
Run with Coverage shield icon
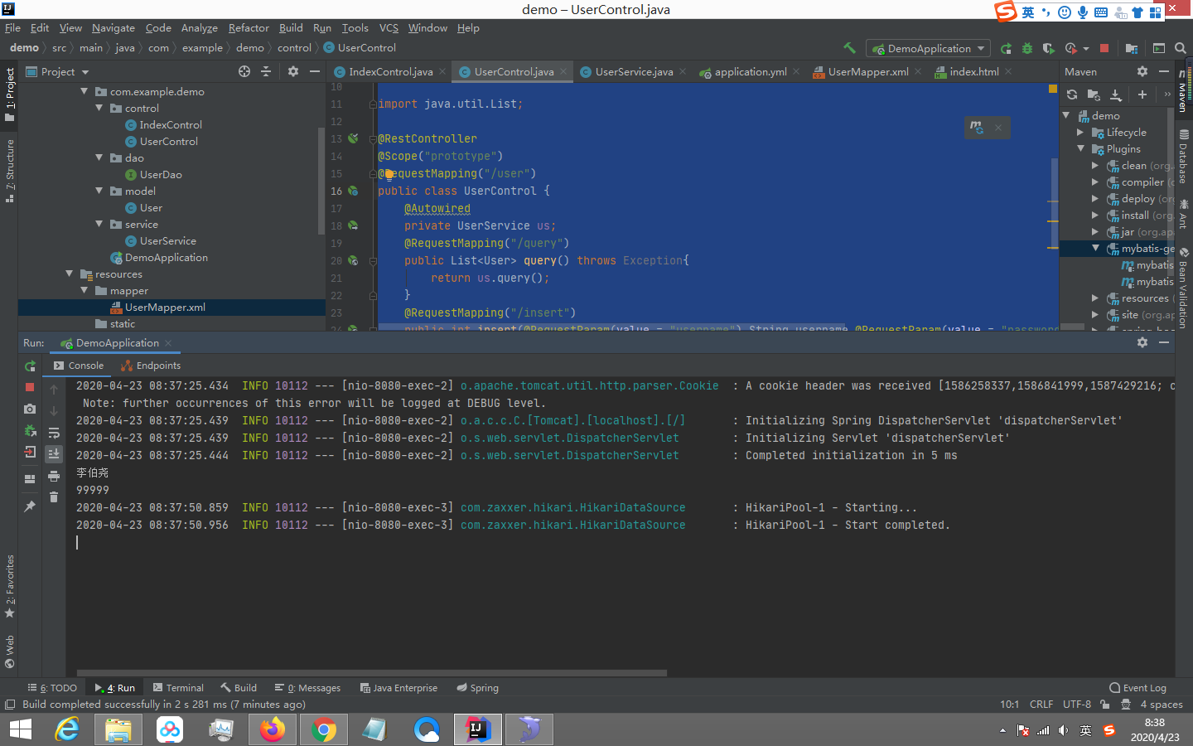coord(1048,48)
